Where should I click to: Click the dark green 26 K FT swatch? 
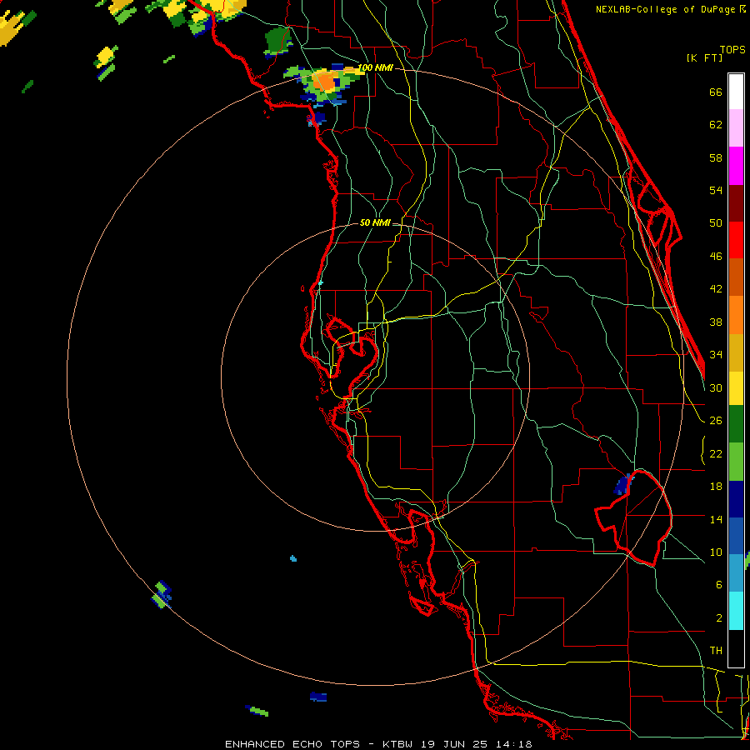[x=736, y=424]
